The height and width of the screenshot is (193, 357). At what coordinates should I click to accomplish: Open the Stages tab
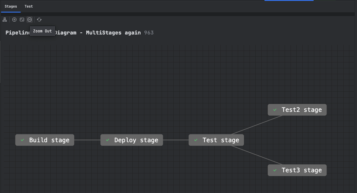(11, 6)
